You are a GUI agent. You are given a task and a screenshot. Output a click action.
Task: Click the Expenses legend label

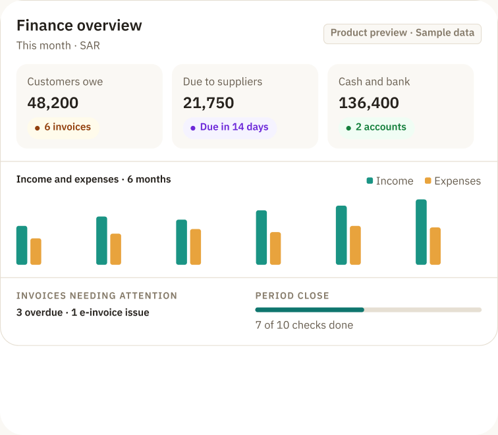[458, 181]
